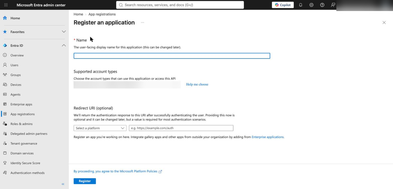The image size is (393, 189).
Task: Click the Enterprise apps icon
Action: pyautogui.click(x=5, y=104)
